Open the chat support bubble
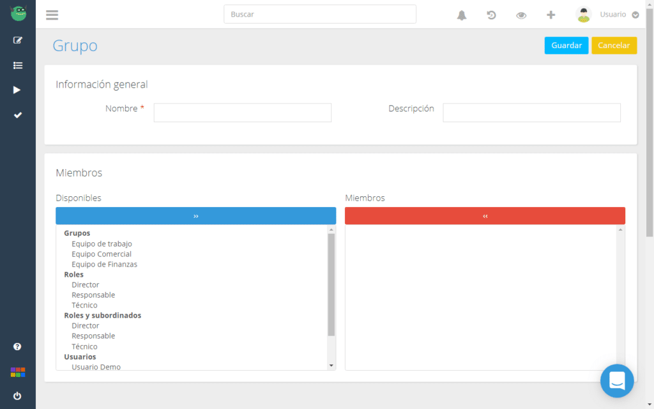 pos(616,381)
